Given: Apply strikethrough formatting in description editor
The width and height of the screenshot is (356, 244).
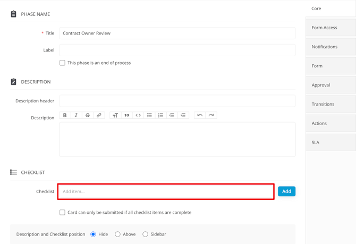Looking at the screenshot, I should point(88,115).
